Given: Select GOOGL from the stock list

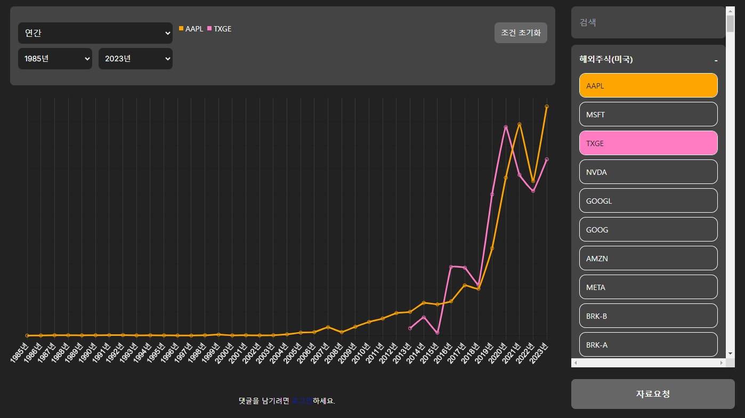Looking at the screenshot, I should tap(648, 200).
